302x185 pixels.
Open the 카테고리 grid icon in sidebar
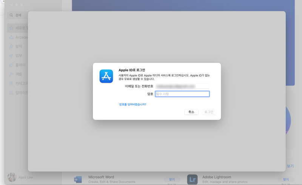click(x=11, y=83)
